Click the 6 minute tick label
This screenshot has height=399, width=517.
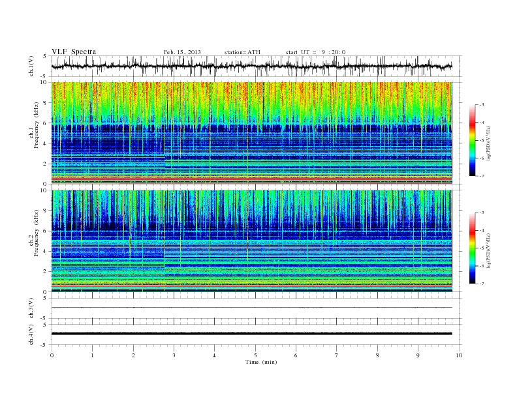point(296,355)
